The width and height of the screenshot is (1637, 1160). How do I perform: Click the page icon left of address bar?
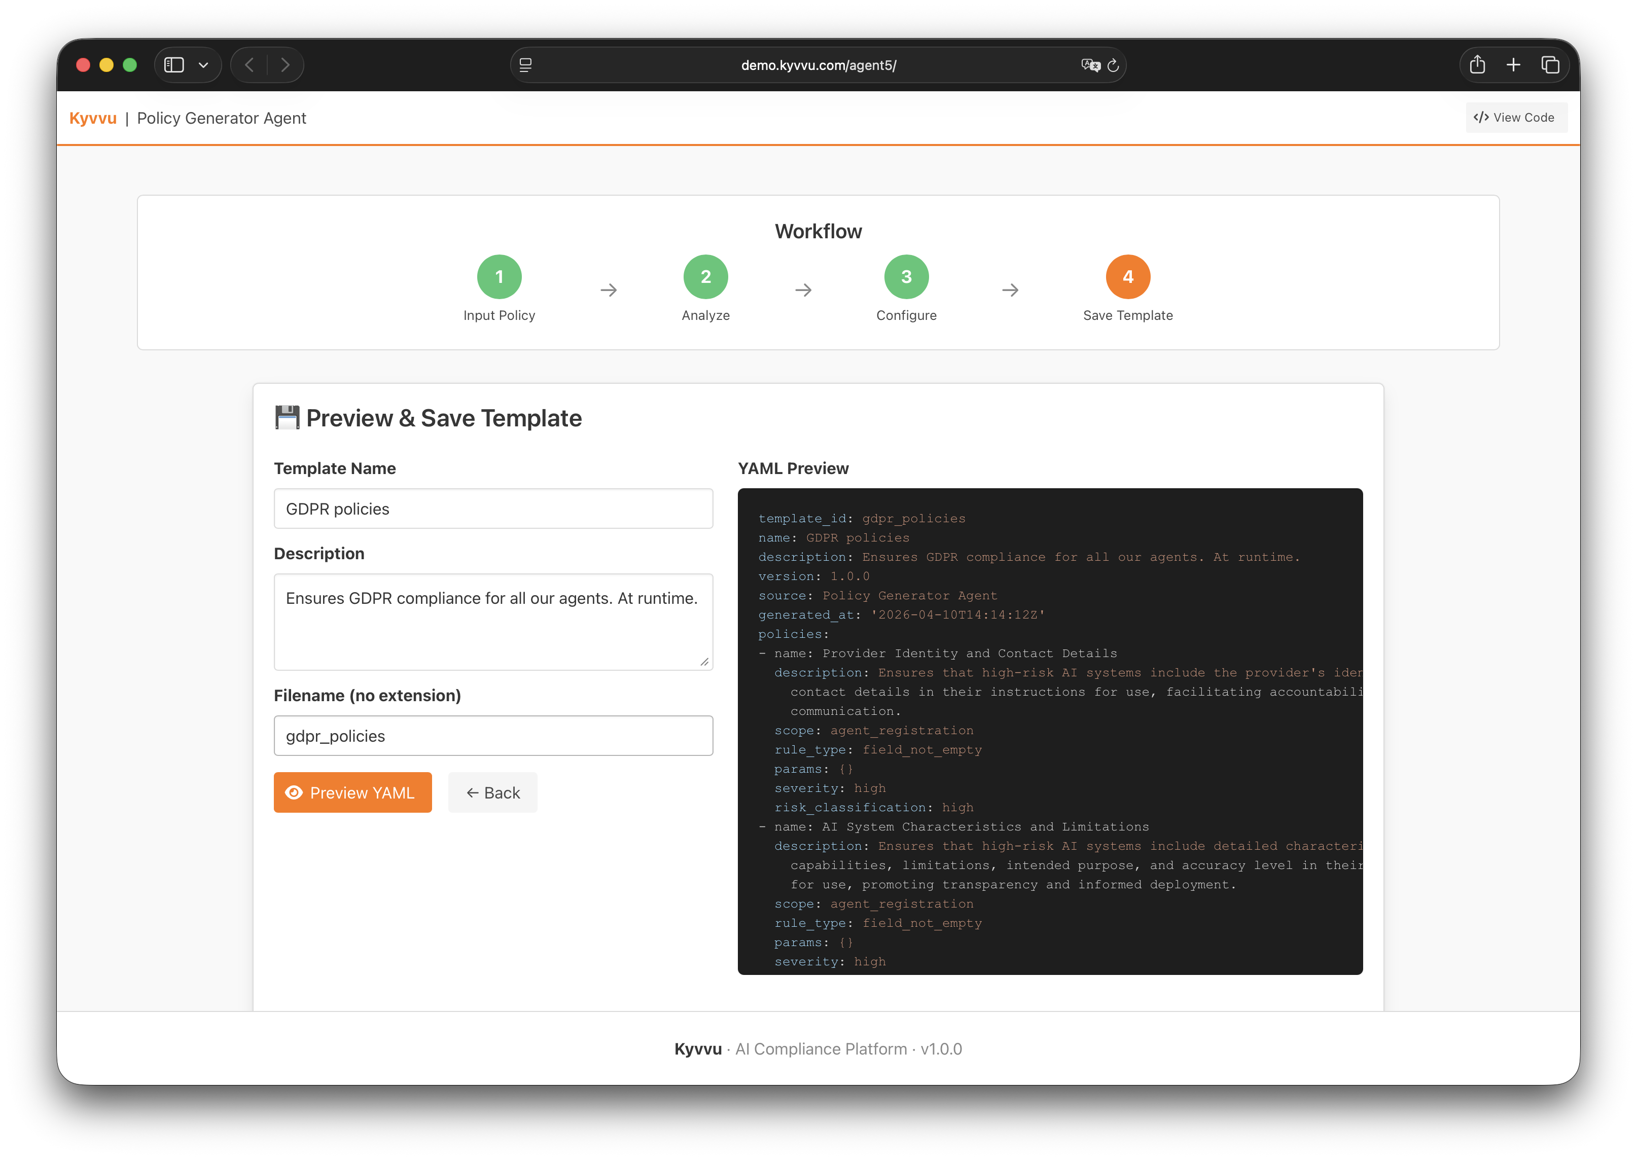tap(525, 65)
